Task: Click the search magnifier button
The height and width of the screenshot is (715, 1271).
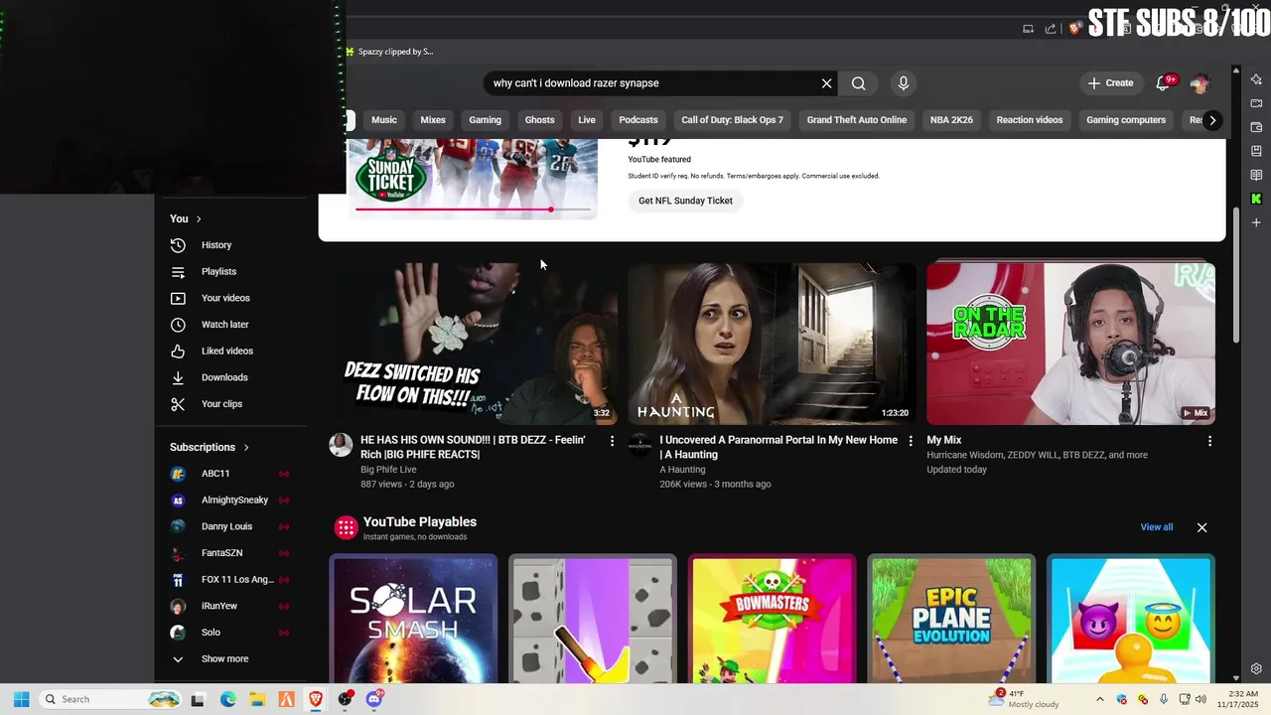Action: pyautogui.click(x=859, y=83)
